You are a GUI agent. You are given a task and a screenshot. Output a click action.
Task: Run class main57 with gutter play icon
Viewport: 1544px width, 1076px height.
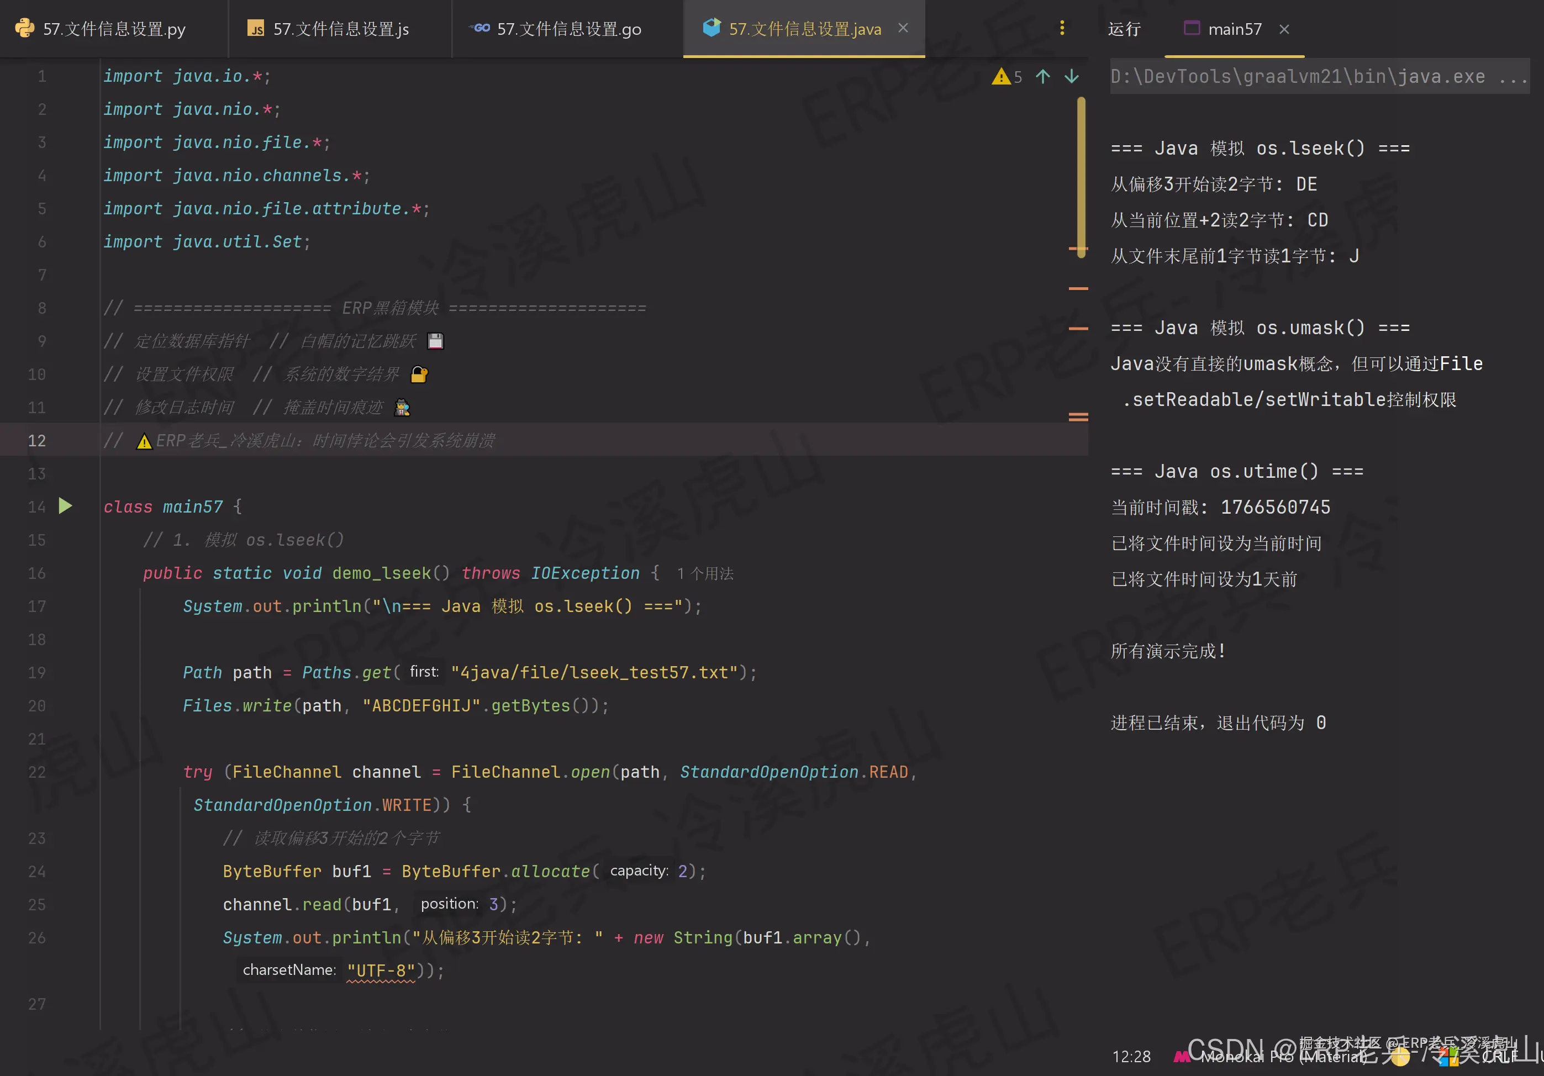[65, 506]
